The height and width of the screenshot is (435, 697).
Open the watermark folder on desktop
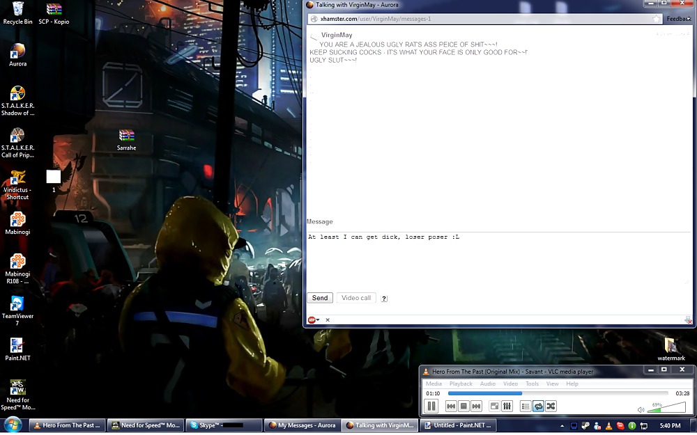671,349
